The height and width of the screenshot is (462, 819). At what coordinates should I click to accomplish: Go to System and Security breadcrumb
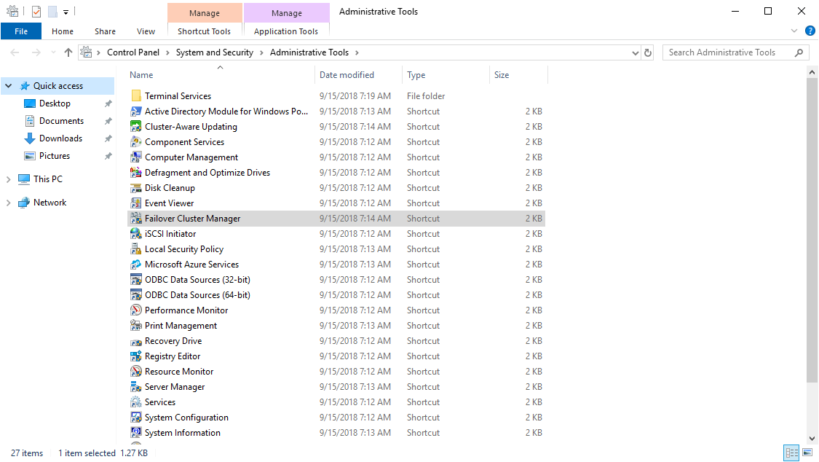point(215,52)
